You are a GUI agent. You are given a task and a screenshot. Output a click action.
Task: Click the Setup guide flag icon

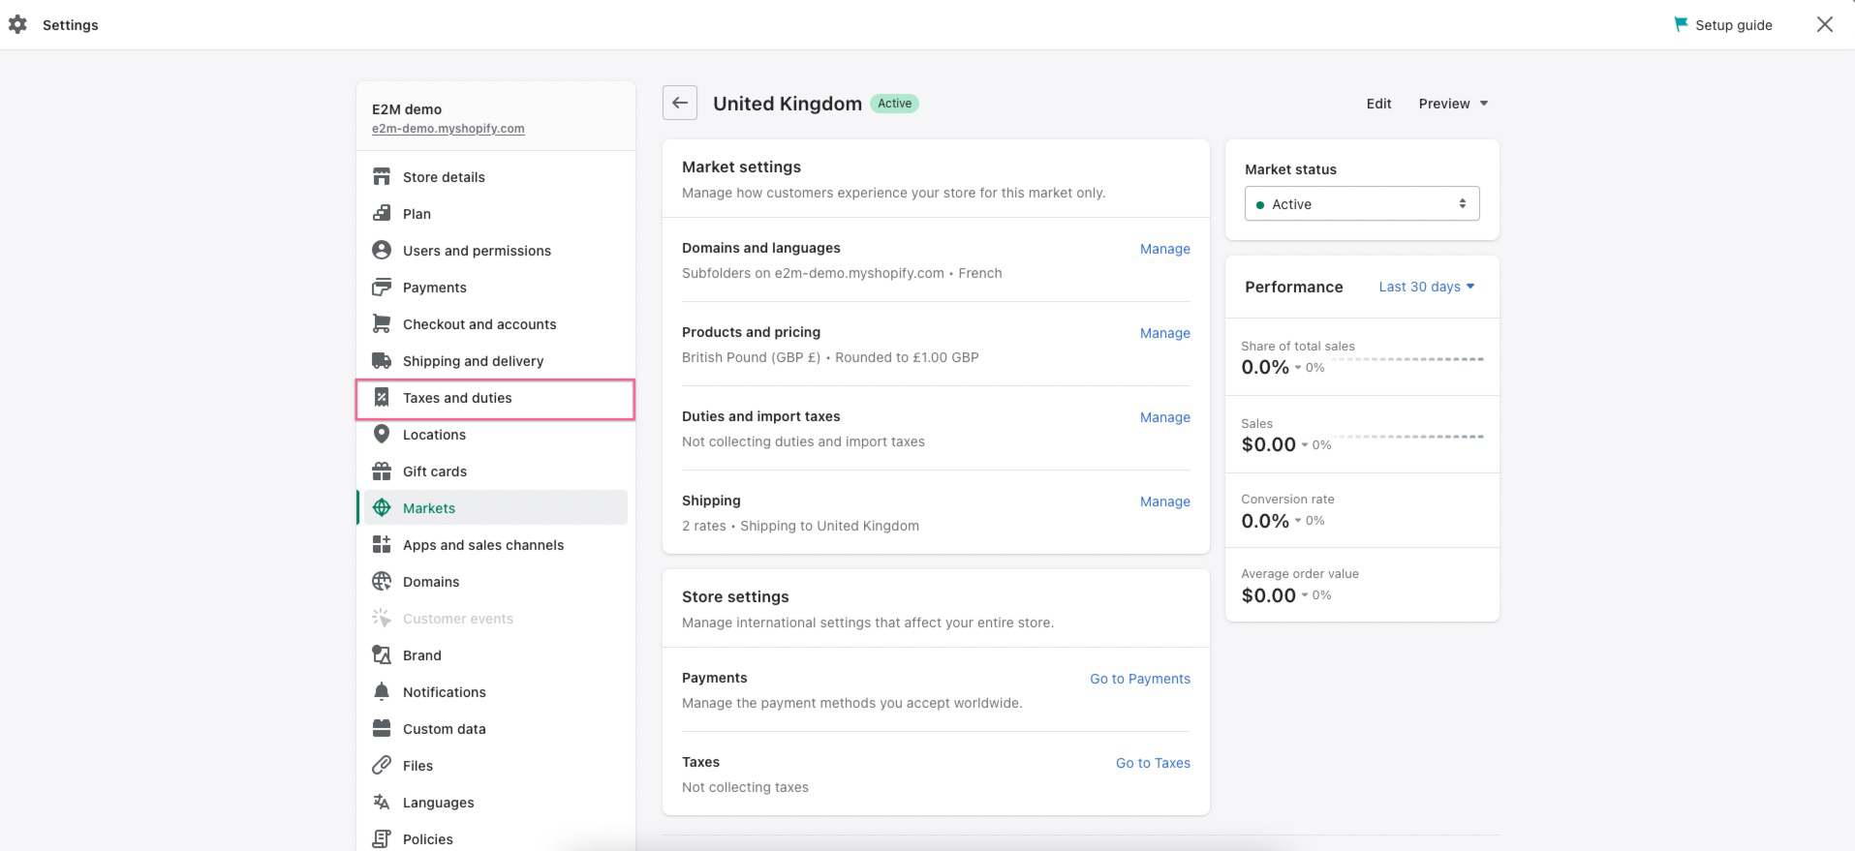1681,25
